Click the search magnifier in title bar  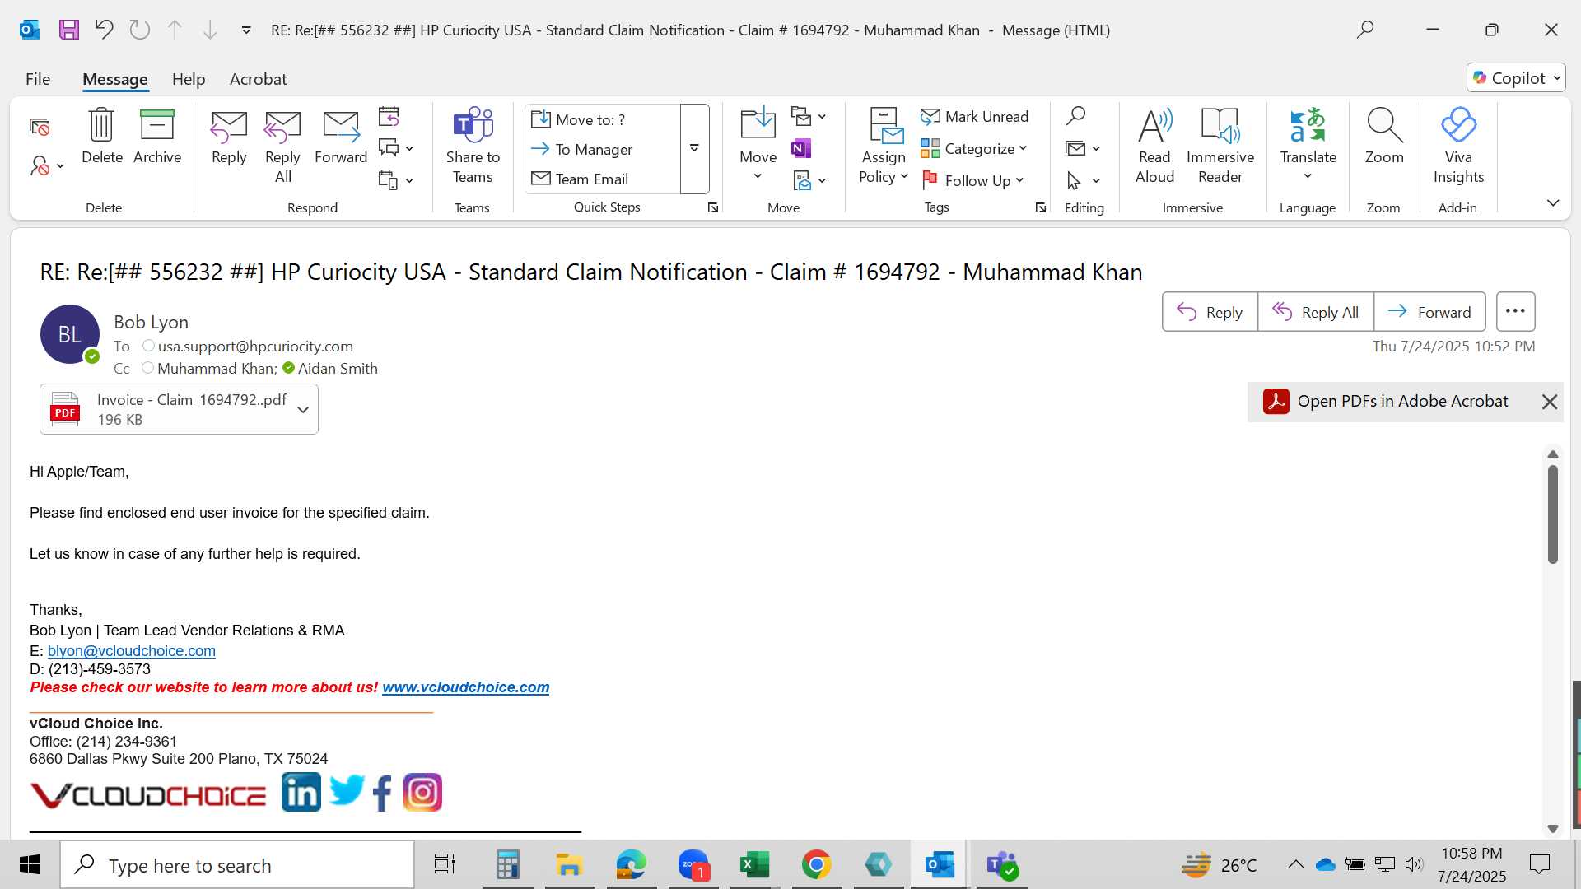(1365, 30)
